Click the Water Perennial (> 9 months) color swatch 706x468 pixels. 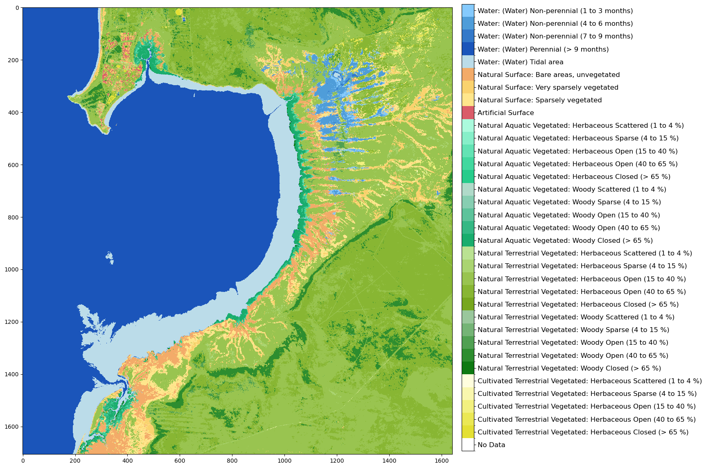468,49
